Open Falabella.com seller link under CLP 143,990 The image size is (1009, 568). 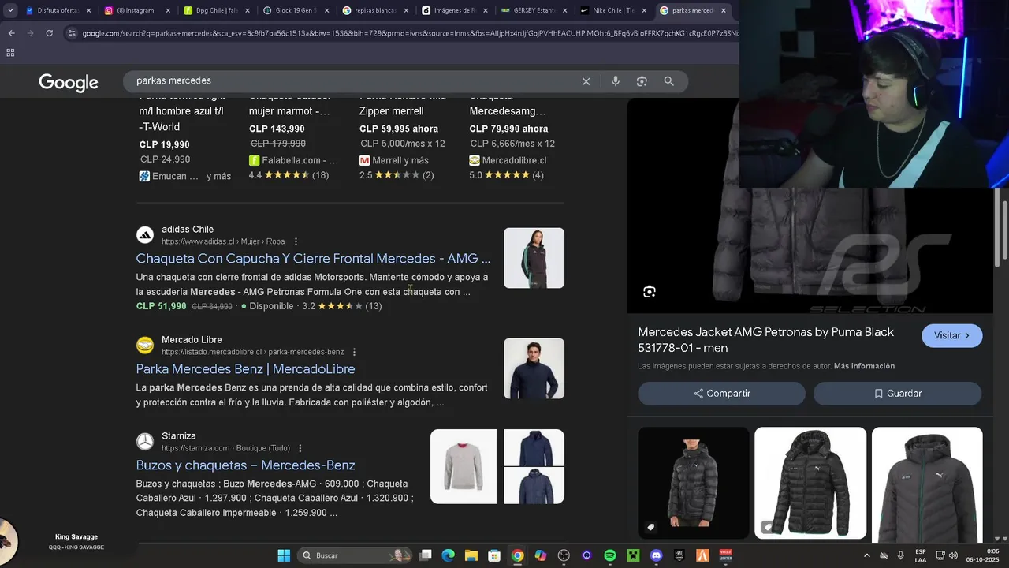(293, 160)
